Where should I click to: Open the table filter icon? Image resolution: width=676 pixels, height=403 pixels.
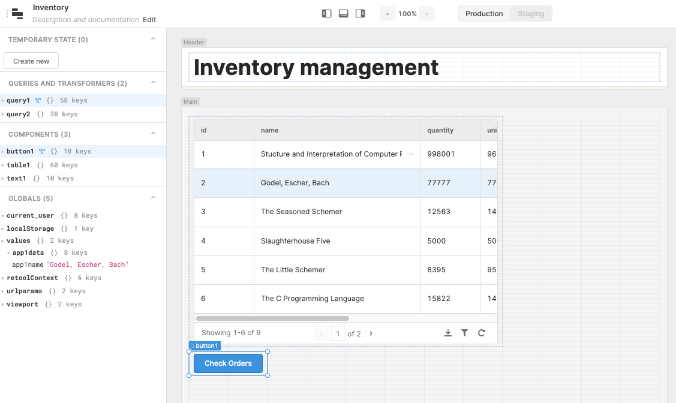tap(464, 333)
